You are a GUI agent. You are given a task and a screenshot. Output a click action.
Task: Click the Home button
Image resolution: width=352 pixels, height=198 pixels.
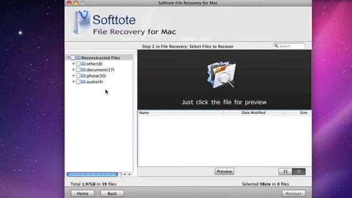pyautogui.click(x=82, y=194)
